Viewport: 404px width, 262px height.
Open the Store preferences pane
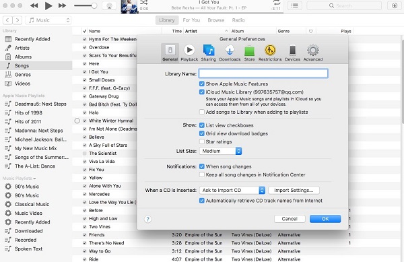[249, 53]
